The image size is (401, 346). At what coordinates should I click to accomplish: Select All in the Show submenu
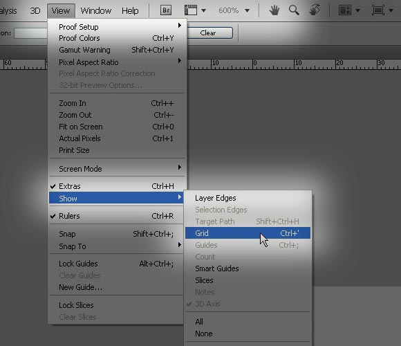point(248,322)
